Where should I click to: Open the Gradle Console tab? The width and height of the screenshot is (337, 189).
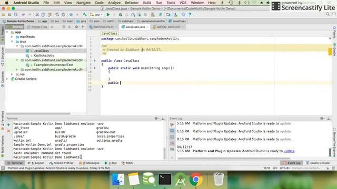coord(318,163)
